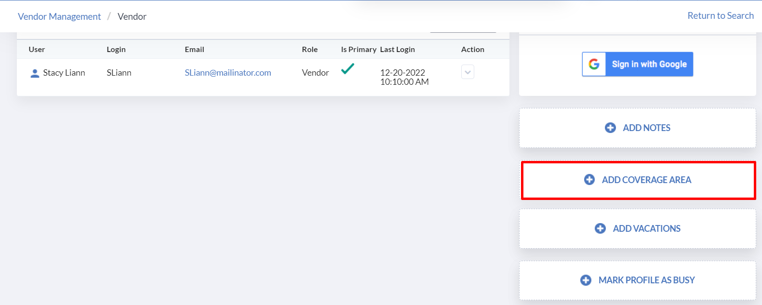This screenshot has width=762, height=305.
Task: Click the Last Login column header
Action: 397,49
